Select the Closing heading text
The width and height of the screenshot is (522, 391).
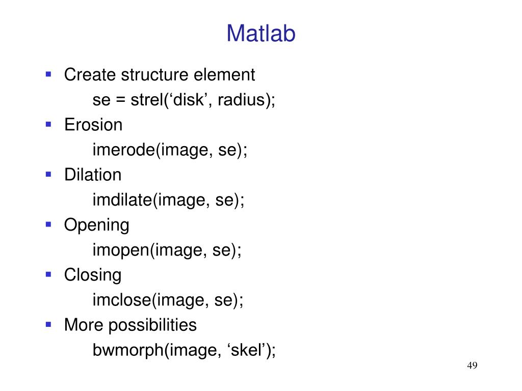(x=93, y=275)
